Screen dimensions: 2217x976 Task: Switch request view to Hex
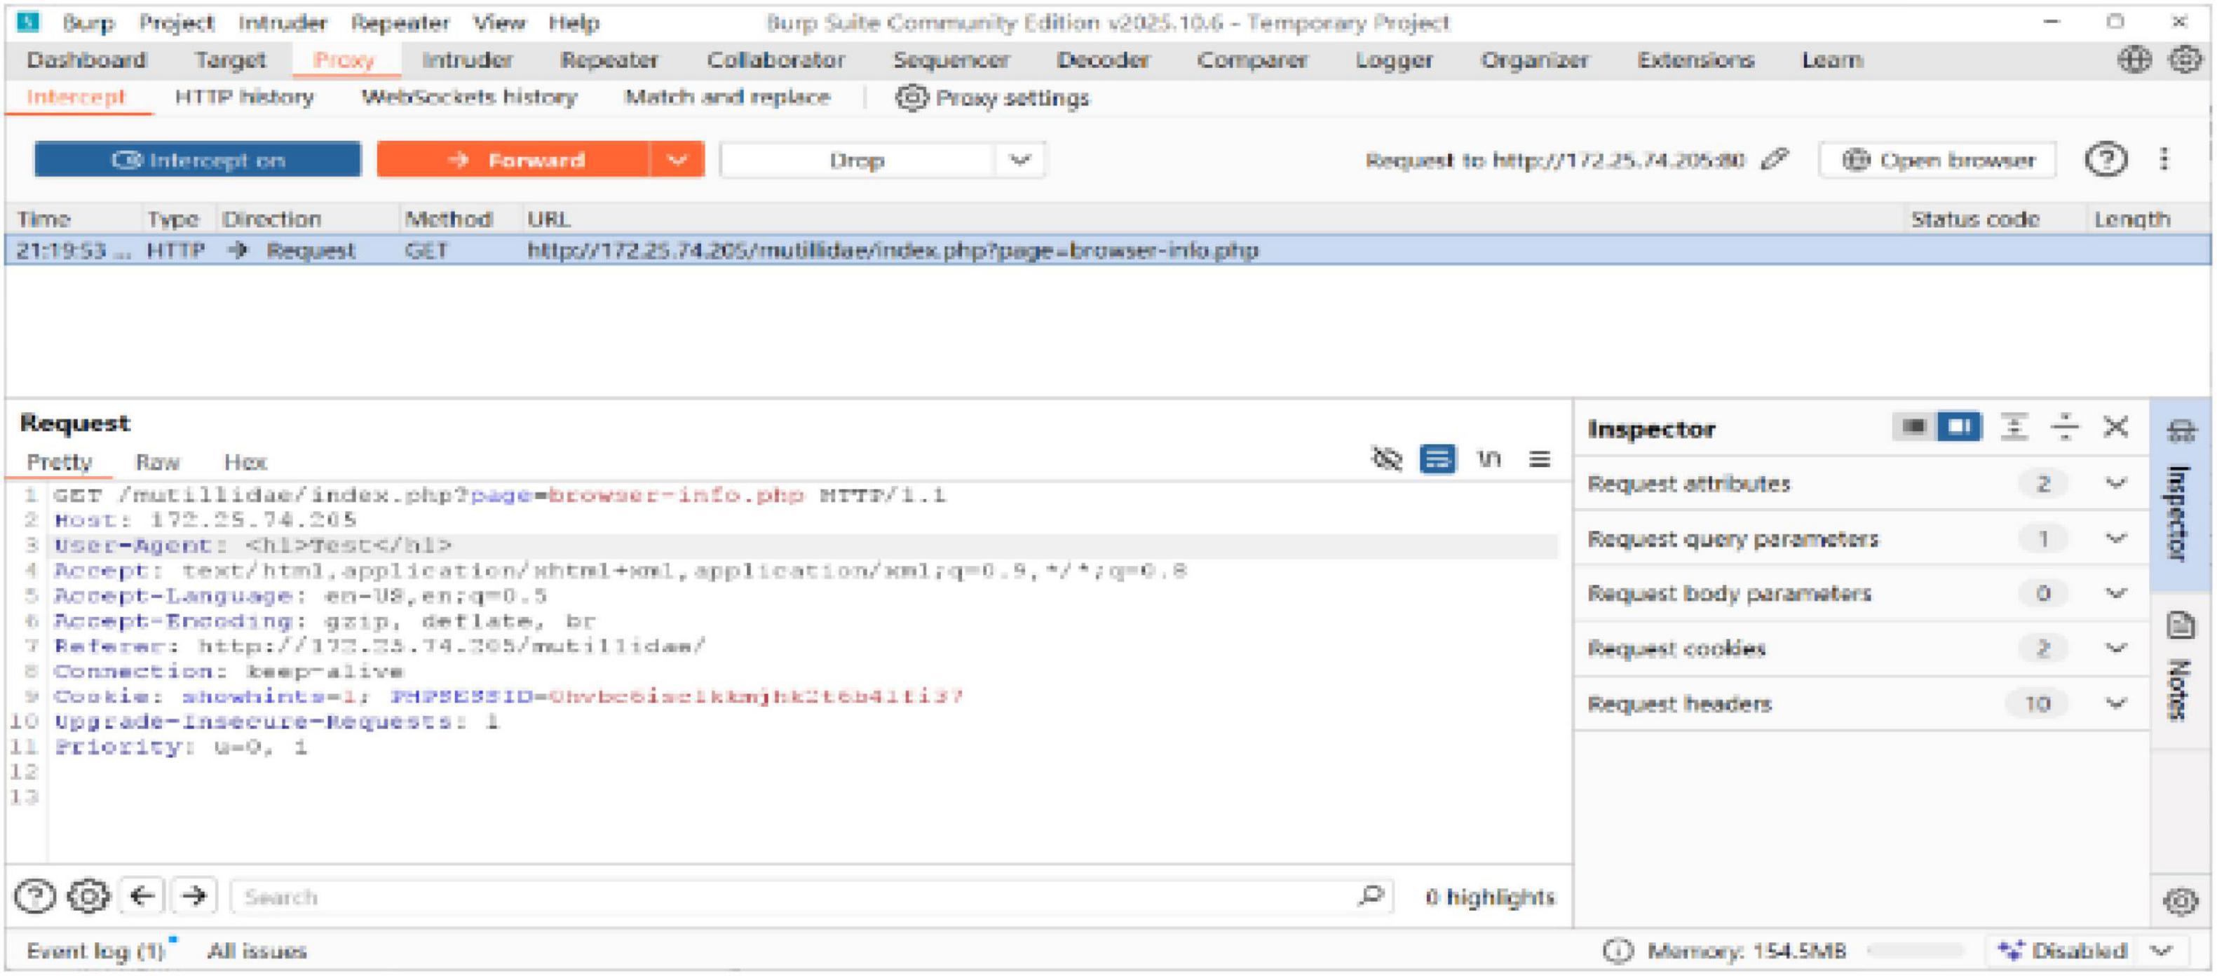[245, 462]
